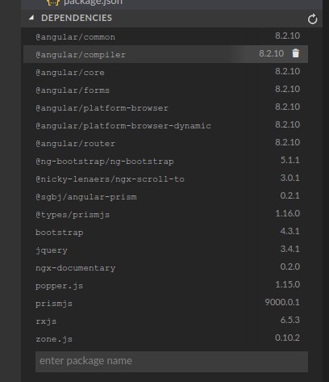This screenshot has height=382, width=329.
Task: Select the ngx-documentary package row
Action: pyautogui.click(x=165, y=267)
